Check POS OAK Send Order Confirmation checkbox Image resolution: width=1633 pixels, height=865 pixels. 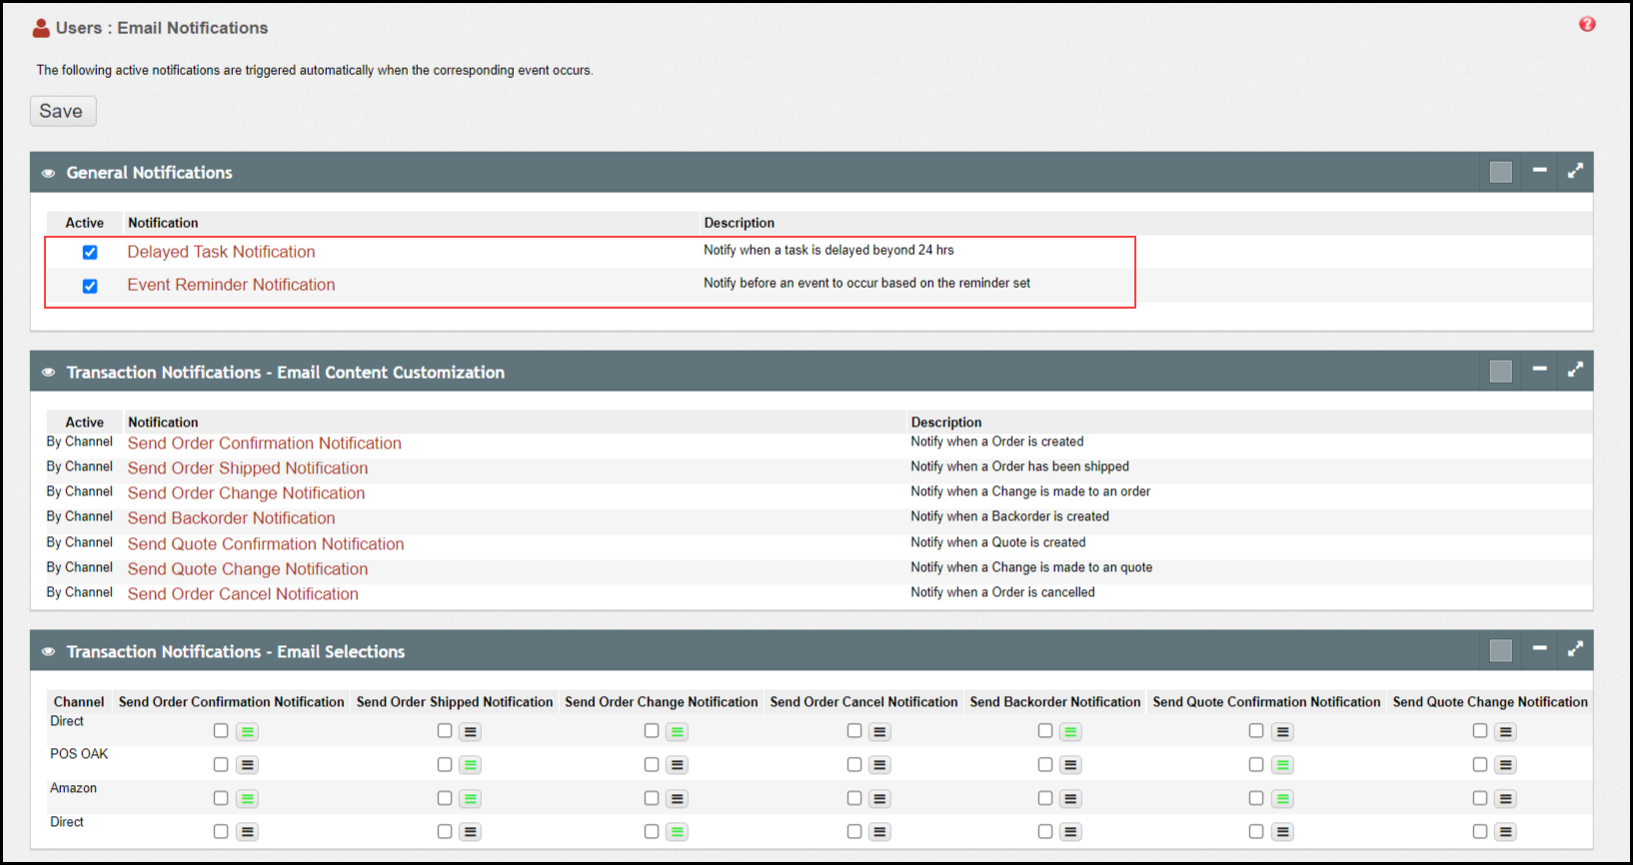[221, 764]
